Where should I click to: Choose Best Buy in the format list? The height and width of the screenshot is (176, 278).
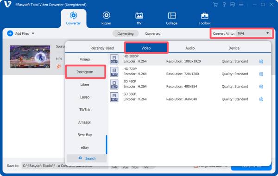[85, 135]
